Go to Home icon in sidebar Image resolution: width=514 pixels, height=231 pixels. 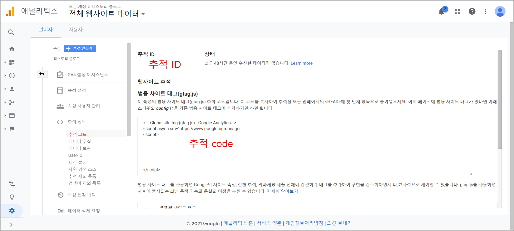pyautogui.click(x=12, y=49)
